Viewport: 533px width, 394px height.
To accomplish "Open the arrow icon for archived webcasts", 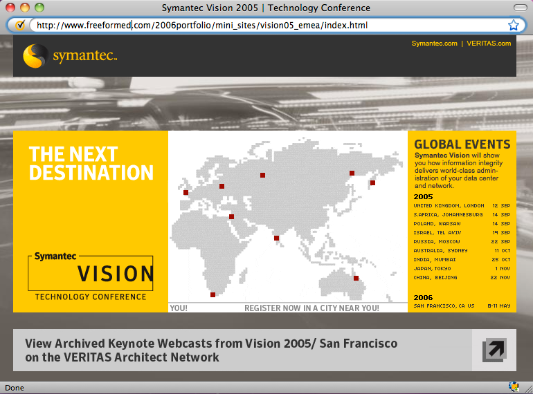I will point(494,350).
